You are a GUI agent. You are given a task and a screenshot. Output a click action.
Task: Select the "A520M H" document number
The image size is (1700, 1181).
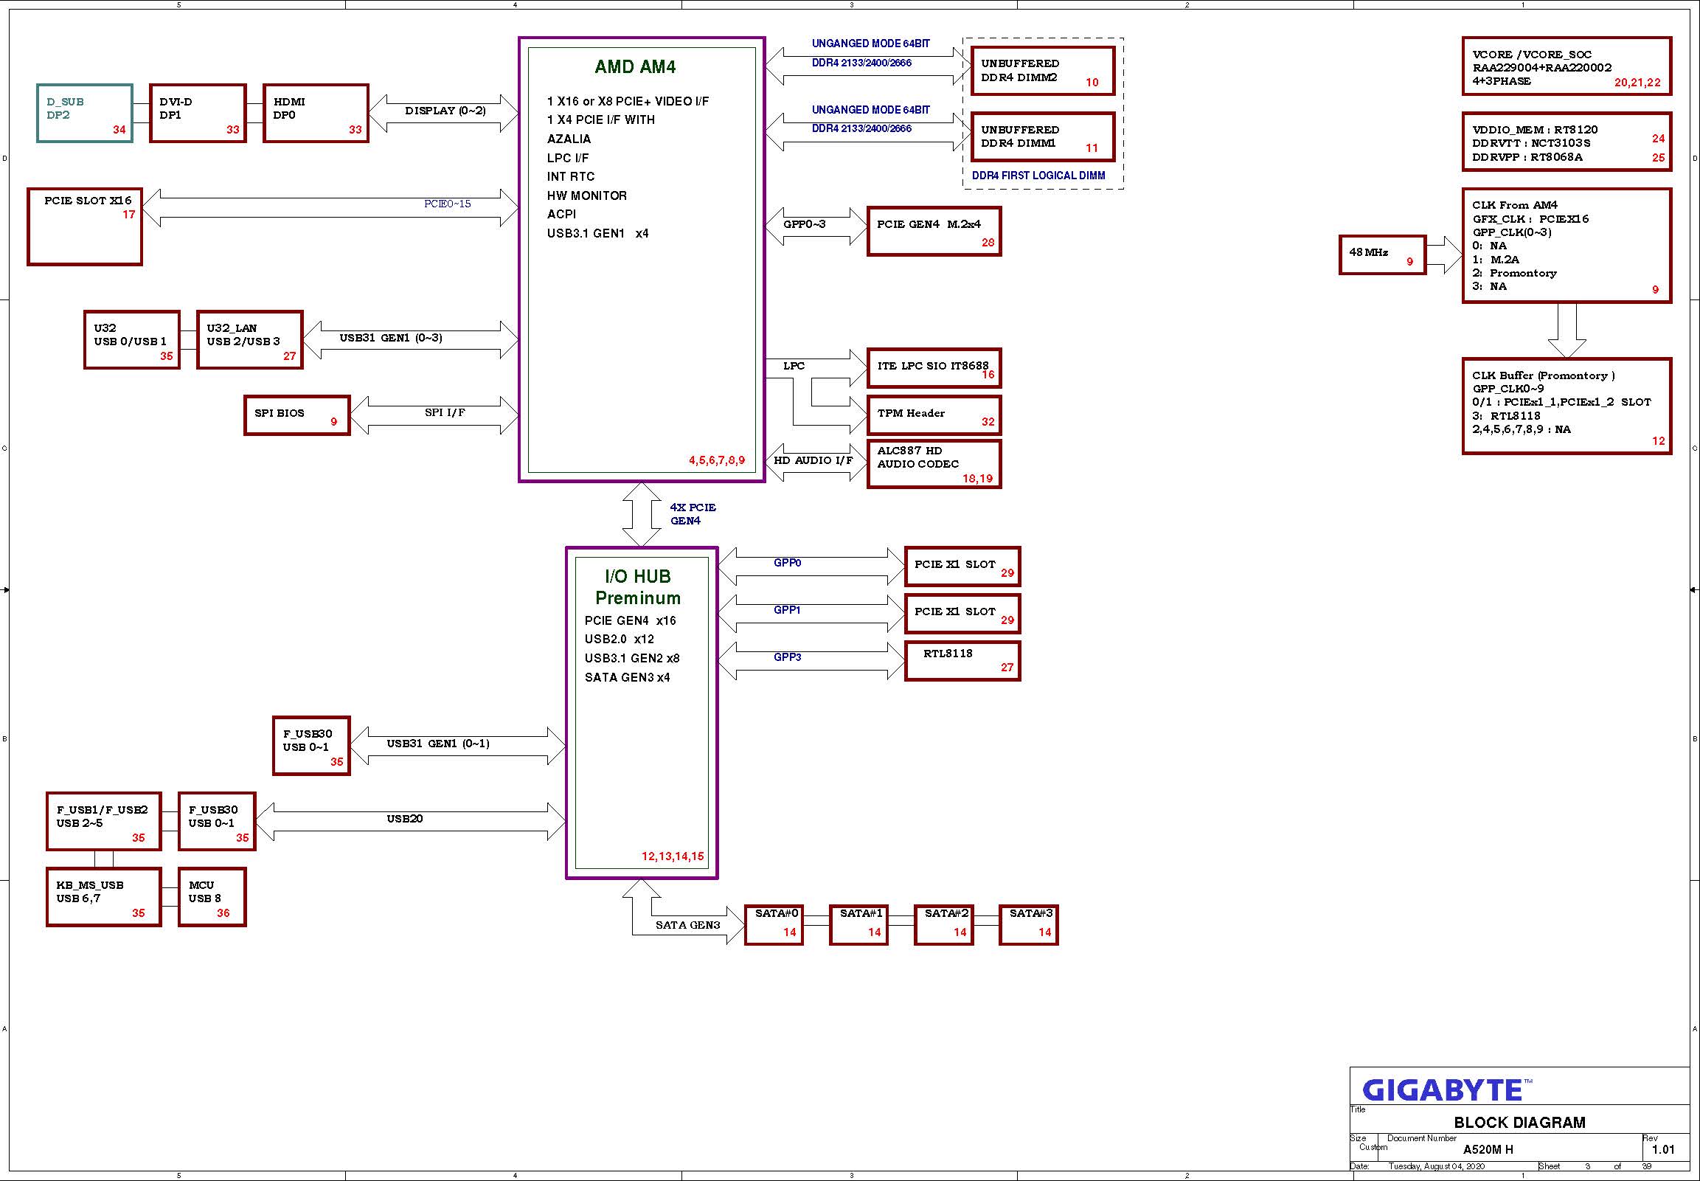pyautogui.click(x=1488, y=1149)
